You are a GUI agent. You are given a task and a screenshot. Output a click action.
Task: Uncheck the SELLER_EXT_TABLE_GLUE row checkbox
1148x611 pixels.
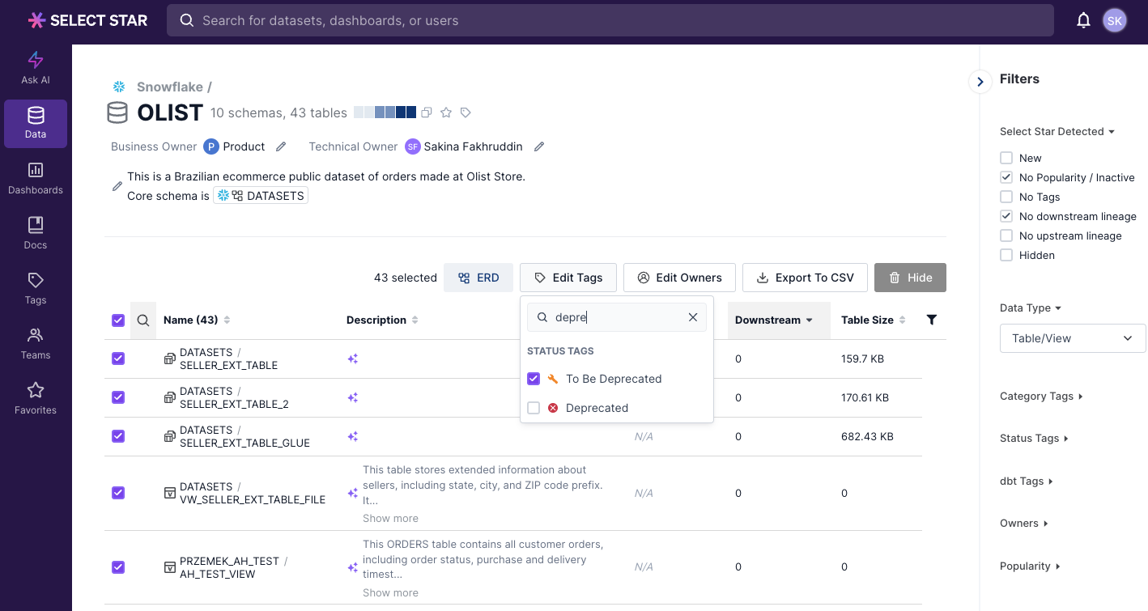118,436
